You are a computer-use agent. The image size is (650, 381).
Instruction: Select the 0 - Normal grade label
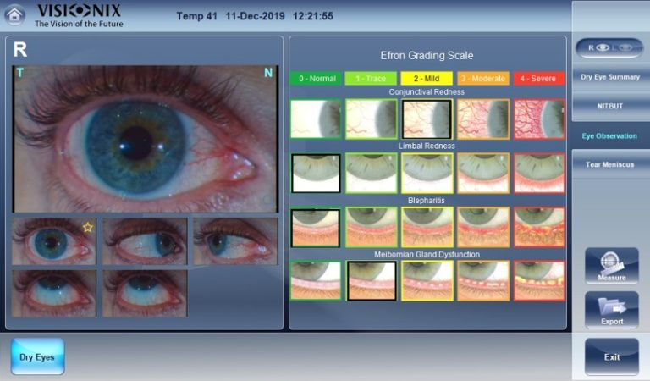pos(316,78)
